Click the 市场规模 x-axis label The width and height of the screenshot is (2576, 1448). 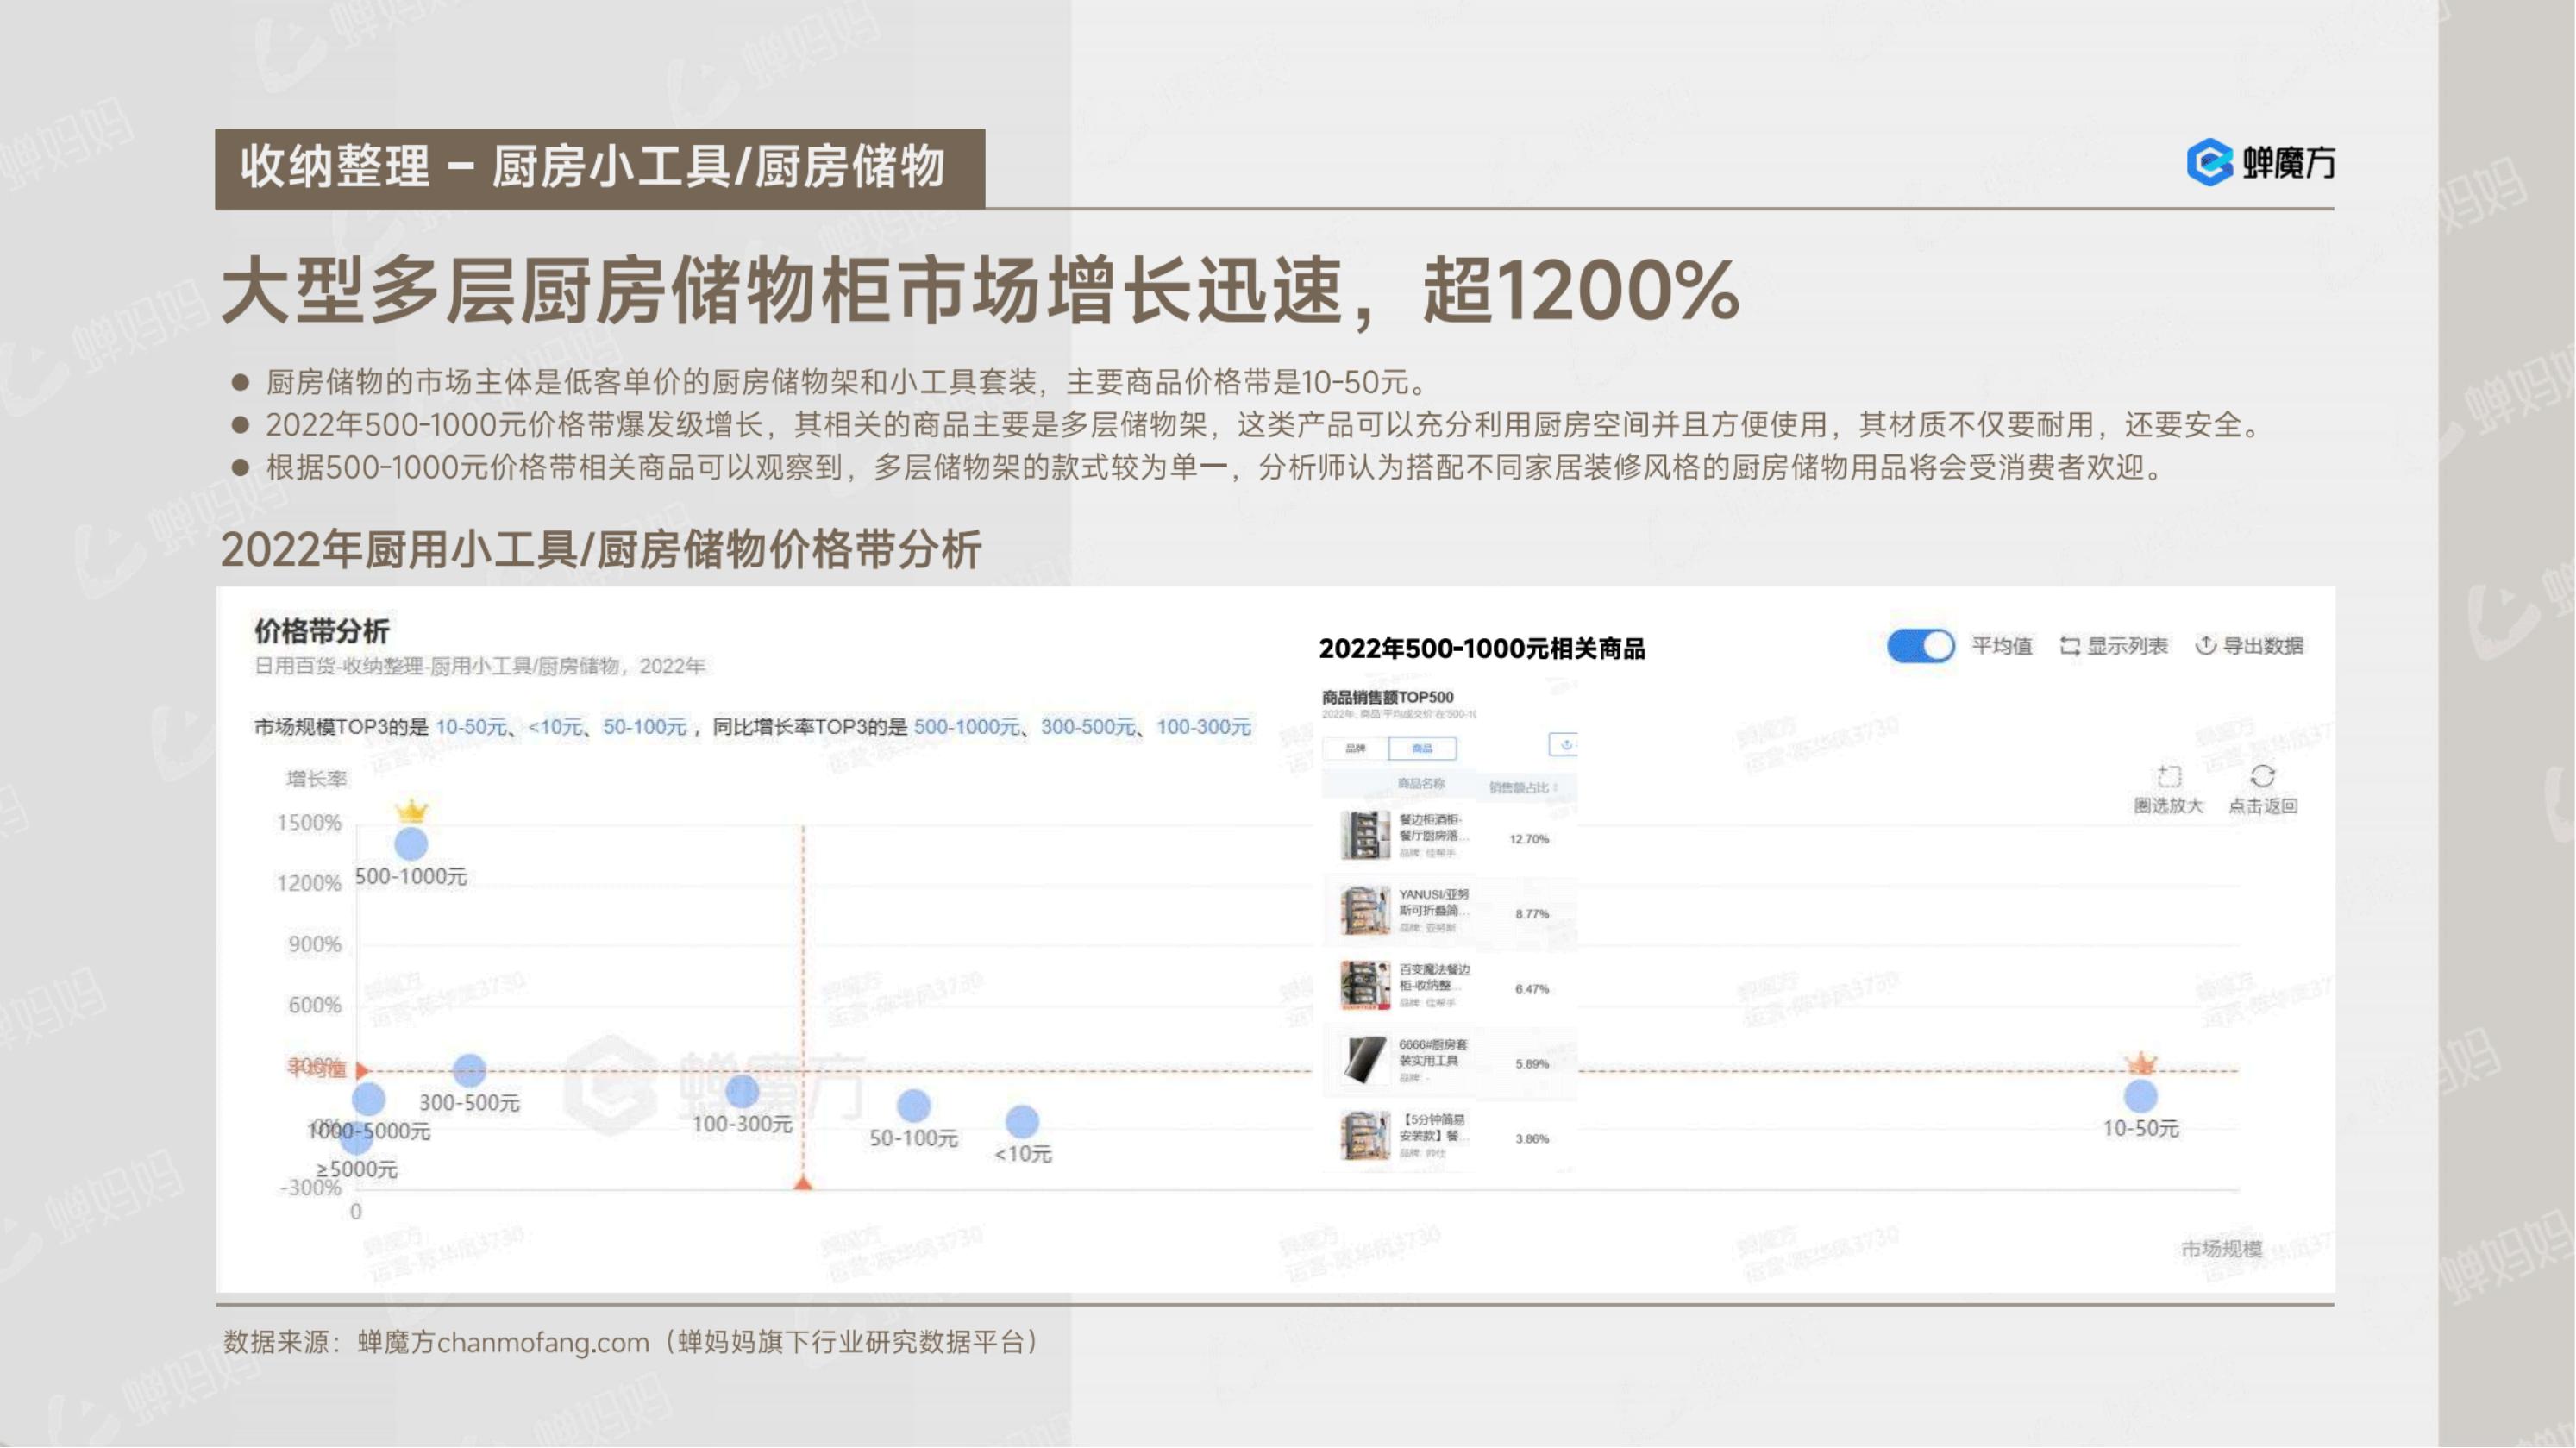[2221, 1249]
